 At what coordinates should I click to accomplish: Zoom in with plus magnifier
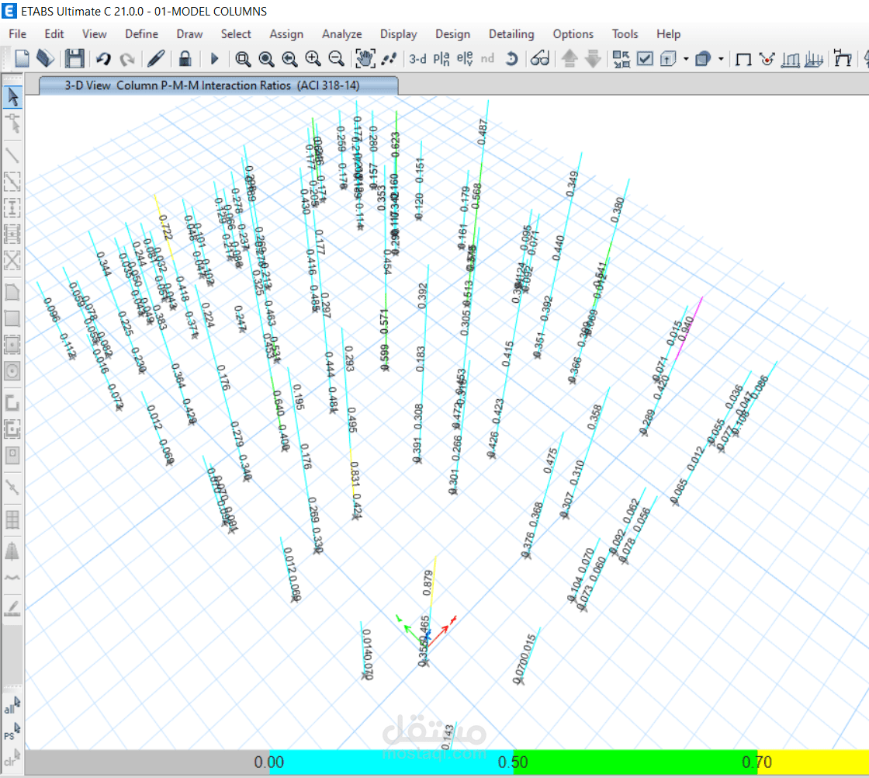pos(313,58)
